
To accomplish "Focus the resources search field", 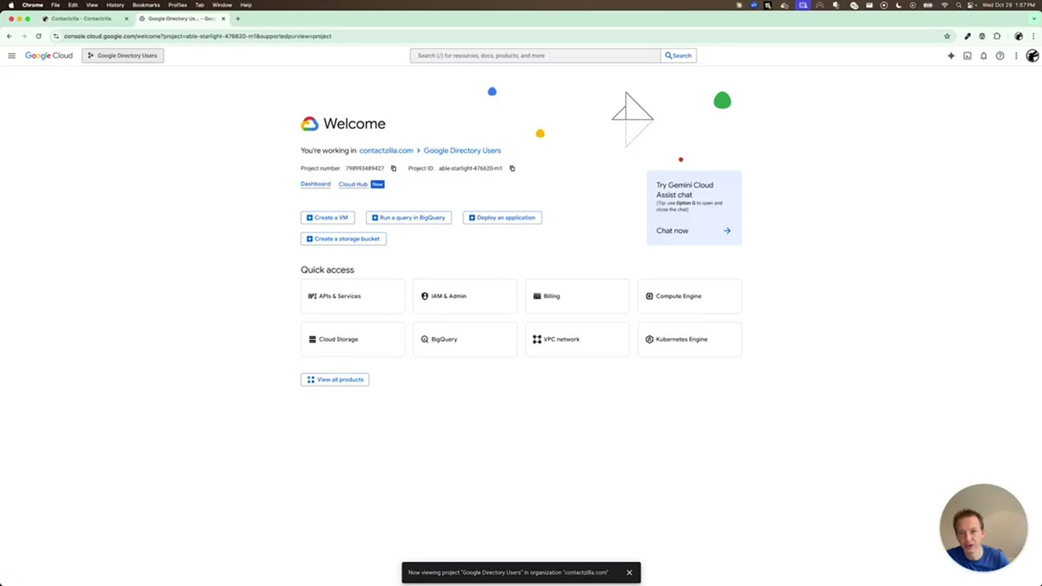I will click(x=535, y=56).
